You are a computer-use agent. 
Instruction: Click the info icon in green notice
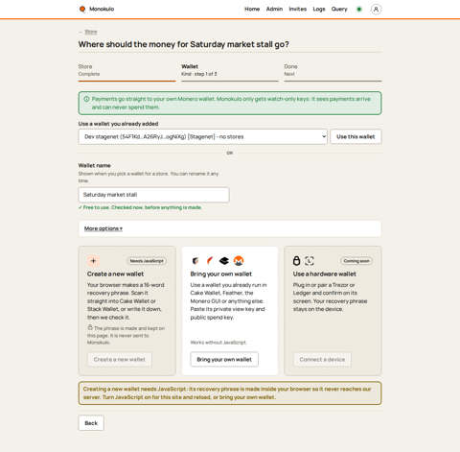coord(86,99)
